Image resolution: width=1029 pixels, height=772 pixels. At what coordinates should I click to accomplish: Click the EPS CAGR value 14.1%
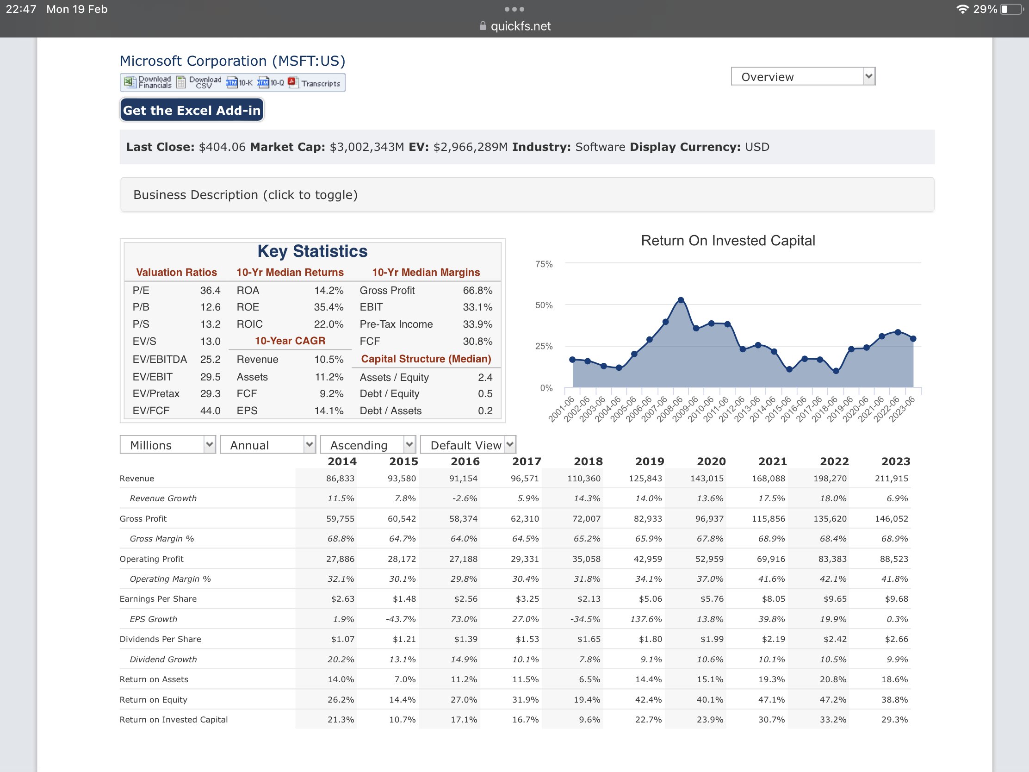[329, 411]
